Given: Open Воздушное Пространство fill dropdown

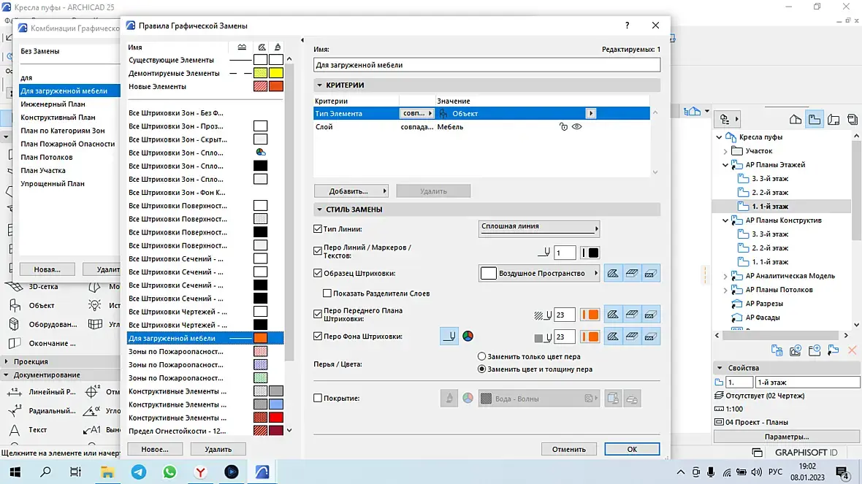Looking at the screenshot, I should pos(539,273).
